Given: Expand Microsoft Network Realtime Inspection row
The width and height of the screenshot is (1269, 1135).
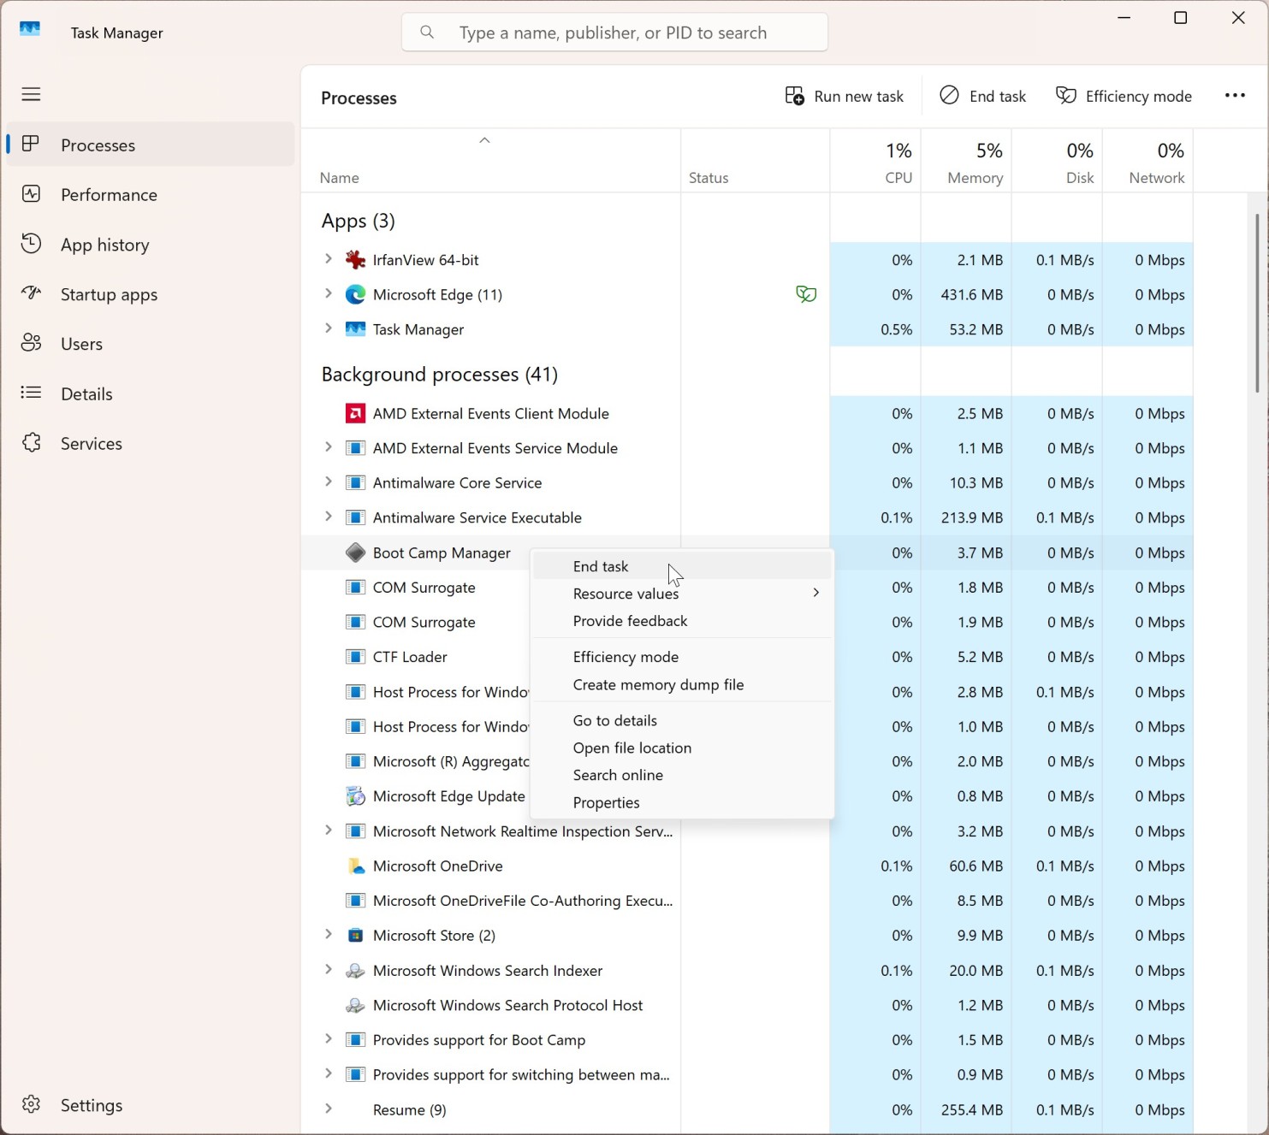Looking at the screenshot, I should pyautogui.click(x=328, y=831).
